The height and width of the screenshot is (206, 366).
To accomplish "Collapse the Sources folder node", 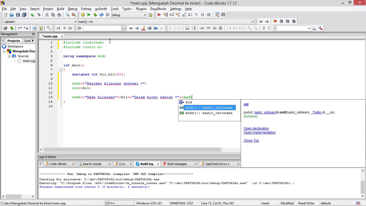I will 9,56.
